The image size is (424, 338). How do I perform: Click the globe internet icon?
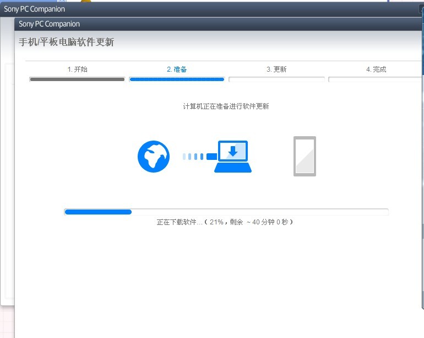pyautogui.click(x=154, y=157)
